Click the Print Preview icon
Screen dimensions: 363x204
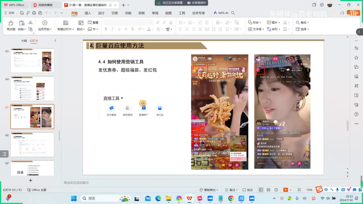click(40, 13)
